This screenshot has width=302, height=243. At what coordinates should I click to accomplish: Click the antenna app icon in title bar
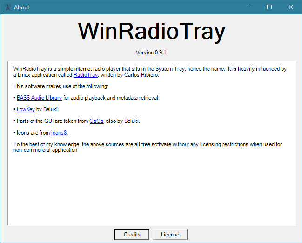(7, 7)
